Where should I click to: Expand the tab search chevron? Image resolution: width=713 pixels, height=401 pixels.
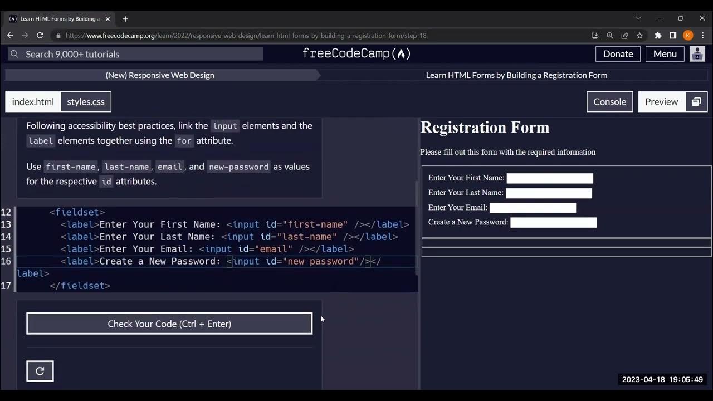click(x=638, y=18)
